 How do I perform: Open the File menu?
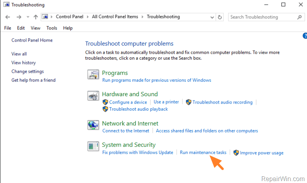[x=7, y=28]
